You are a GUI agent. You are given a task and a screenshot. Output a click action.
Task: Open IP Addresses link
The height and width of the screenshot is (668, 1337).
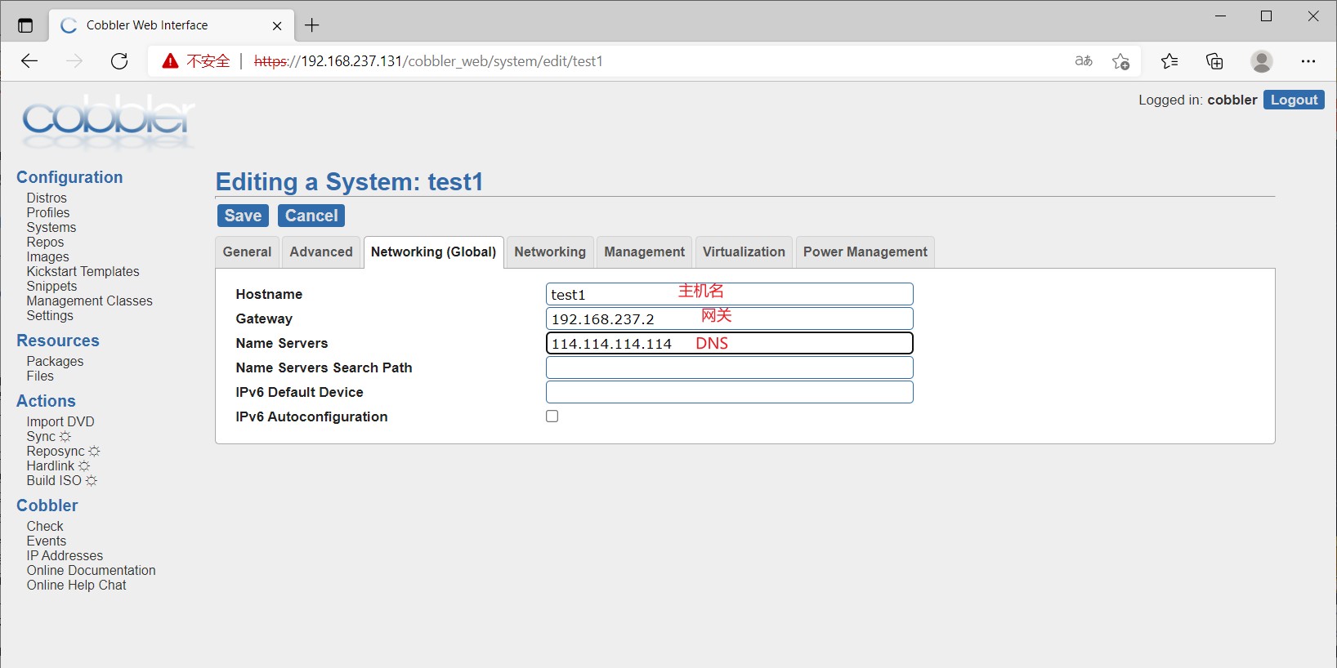tap(65, 555)
